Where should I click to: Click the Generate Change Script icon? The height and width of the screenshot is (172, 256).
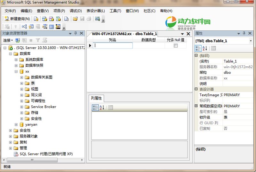click(x=7, y=26)
